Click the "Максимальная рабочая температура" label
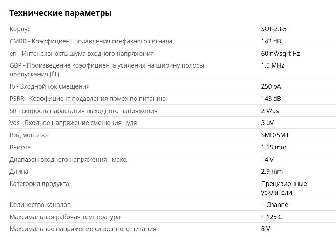The width and height of the screenshot is (336, 237). coord(65,217)
